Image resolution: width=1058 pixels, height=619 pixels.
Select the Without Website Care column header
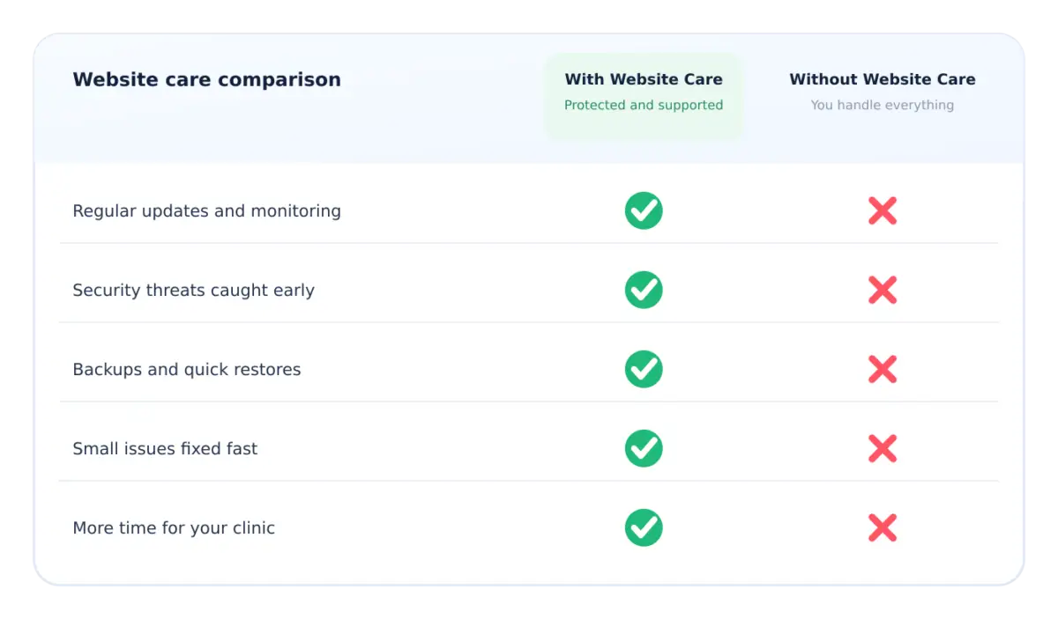883,79
